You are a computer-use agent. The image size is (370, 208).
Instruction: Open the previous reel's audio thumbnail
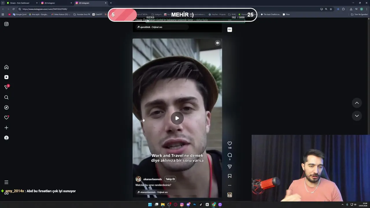pyautogui.click(x=230, y=29)
